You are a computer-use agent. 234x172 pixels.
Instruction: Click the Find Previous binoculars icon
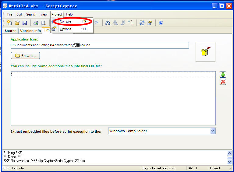coord(123,23)
